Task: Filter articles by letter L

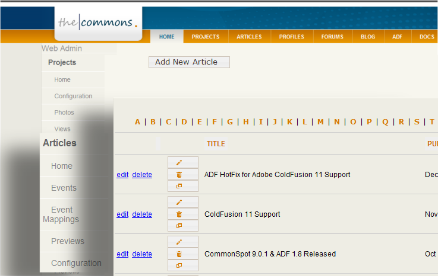Action: pyautogui.click(x=305, y=121)
